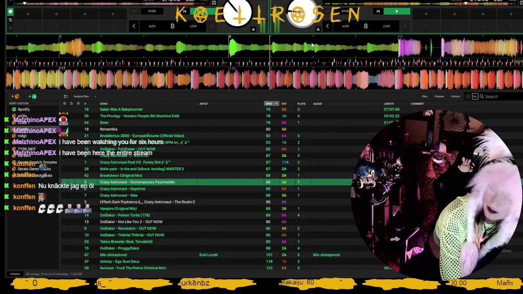Select Crazy Astronaut - Contemporary Psychedelic row
The width and height of the screenshot is (523, 294).
tap(206, 182)
